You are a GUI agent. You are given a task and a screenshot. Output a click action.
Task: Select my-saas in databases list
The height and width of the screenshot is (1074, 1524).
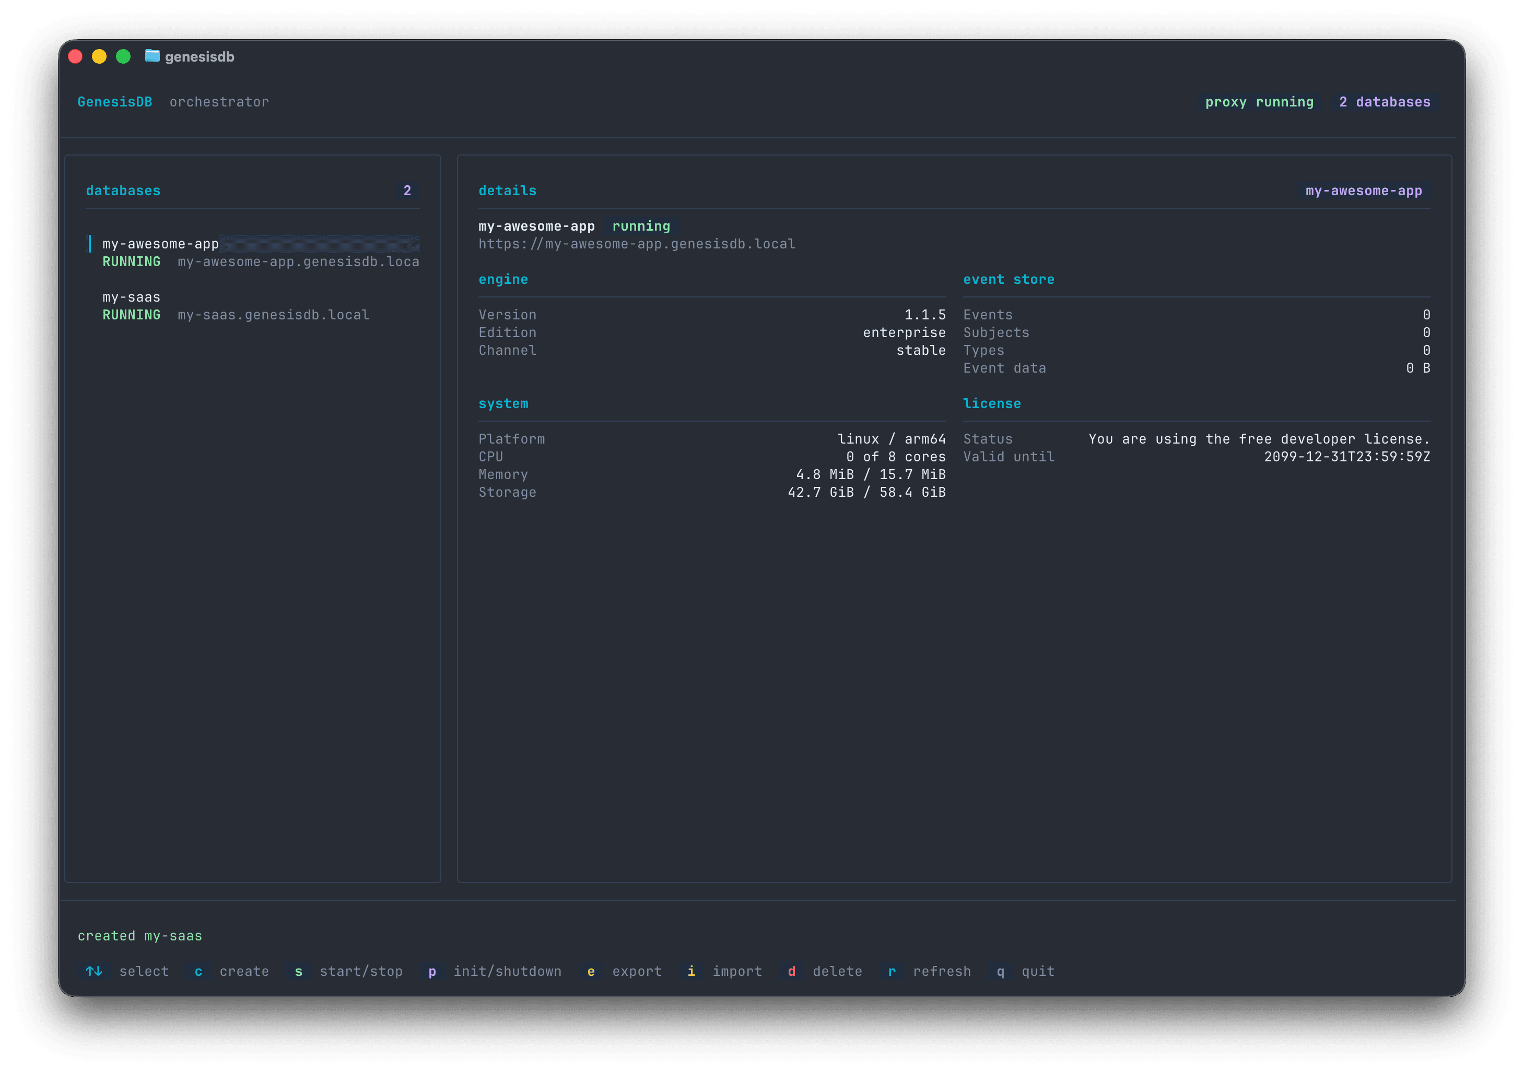[253, 306]
